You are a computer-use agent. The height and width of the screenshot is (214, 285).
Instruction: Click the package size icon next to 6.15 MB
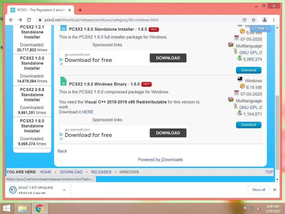[242, 86]
